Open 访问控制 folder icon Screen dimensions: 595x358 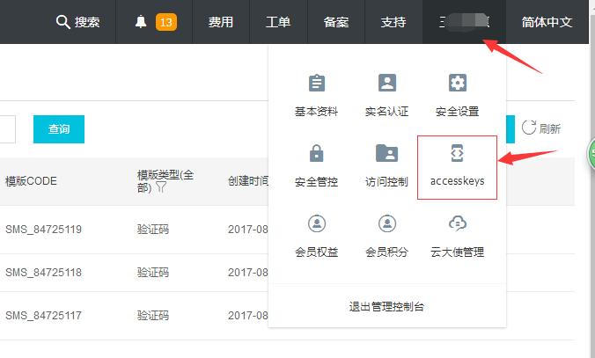point(386,153)
